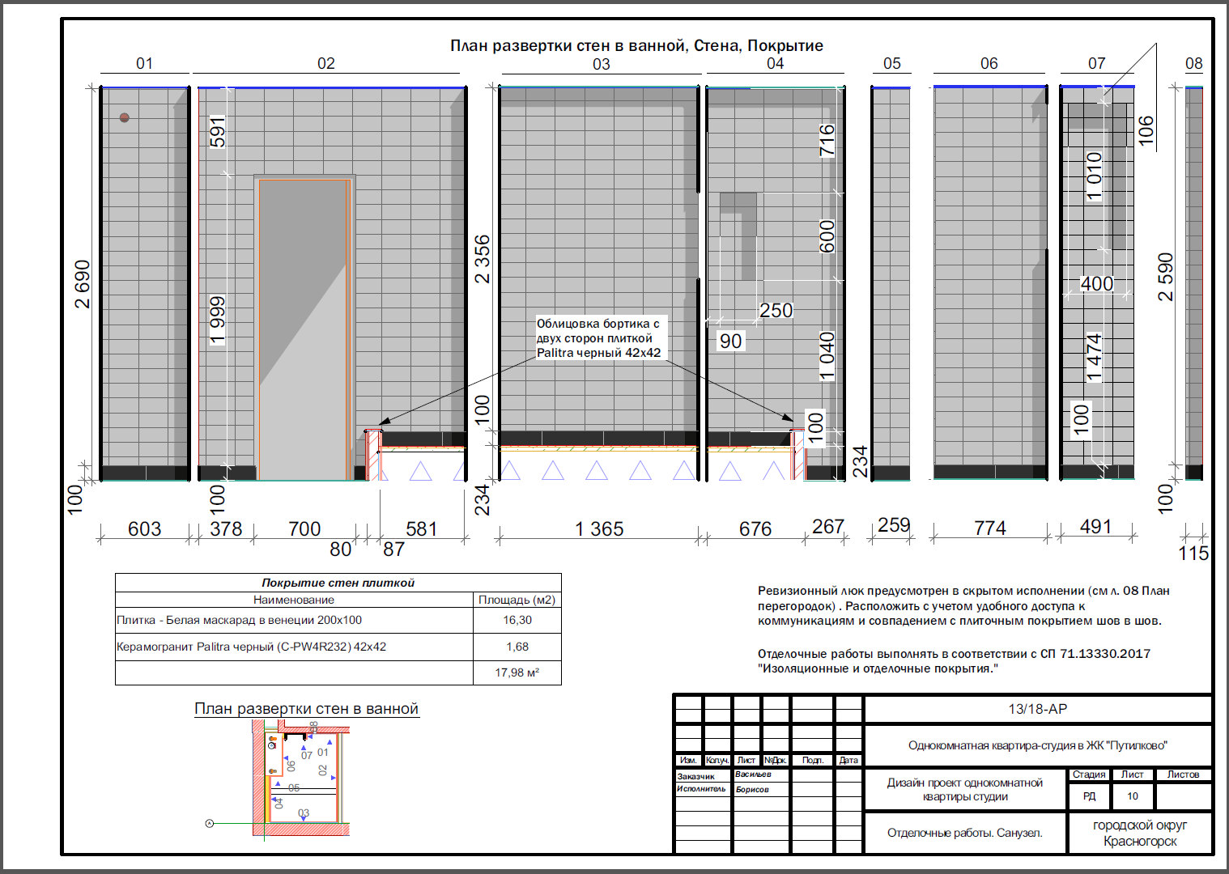Image resolution: width=1229 pixels, height=874 pixels.
Task: Select the wall 03 elevation label
Action: (x=602, y=64)
